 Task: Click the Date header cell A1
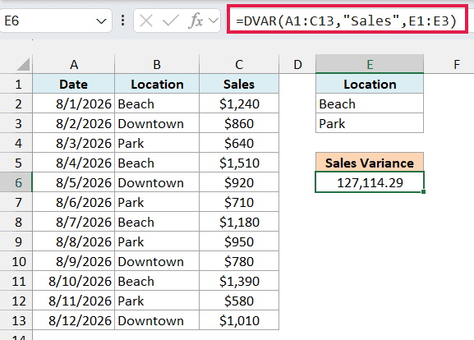click(x=73, y=84)
